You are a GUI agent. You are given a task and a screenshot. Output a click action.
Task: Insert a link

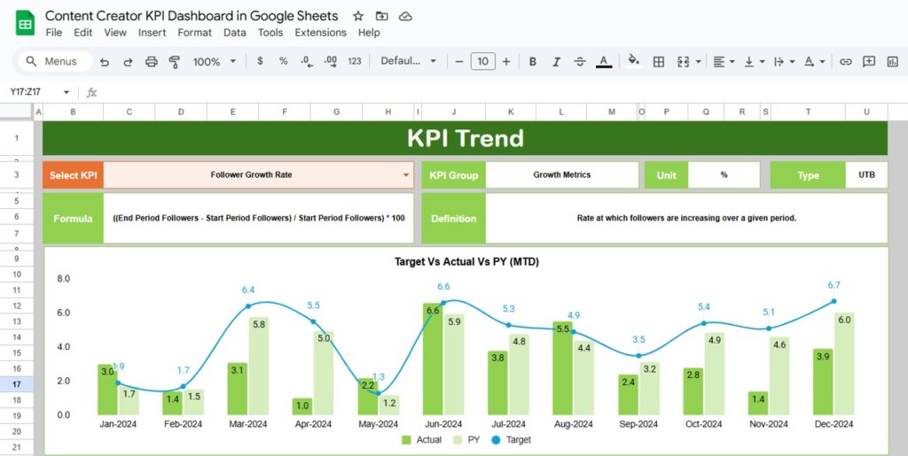pyautogui.click(x=845, y=61)
